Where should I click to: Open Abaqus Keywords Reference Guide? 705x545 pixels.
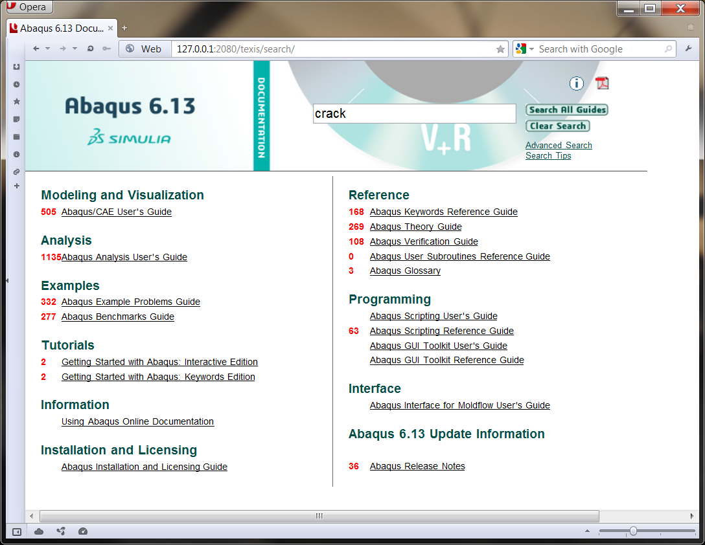[x=444, y=212]
